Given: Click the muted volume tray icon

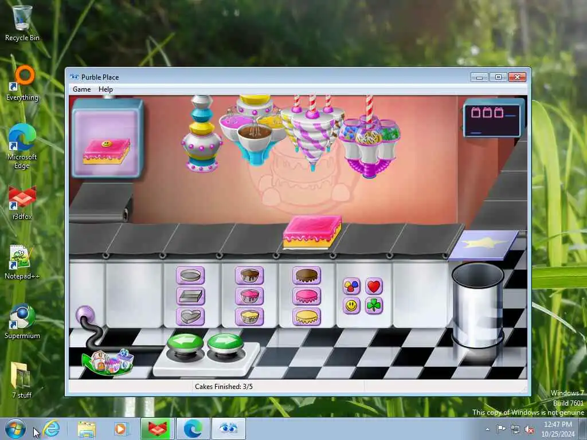Looking at the screenshot, I should pyautogui.click(x=529, y=429).
